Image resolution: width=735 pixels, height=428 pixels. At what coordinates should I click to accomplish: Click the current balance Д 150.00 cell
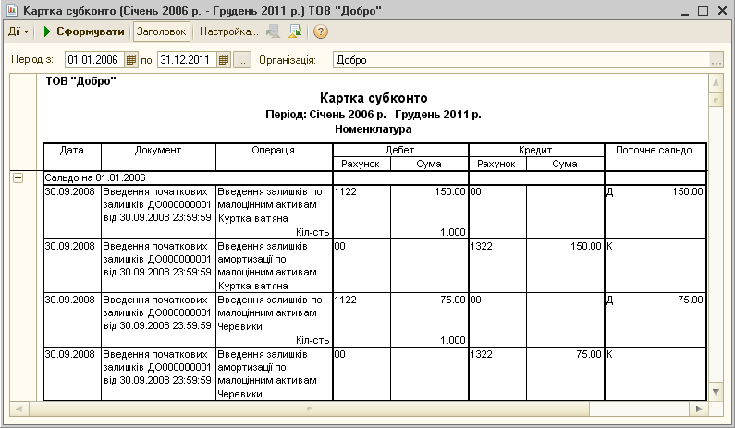655,212
